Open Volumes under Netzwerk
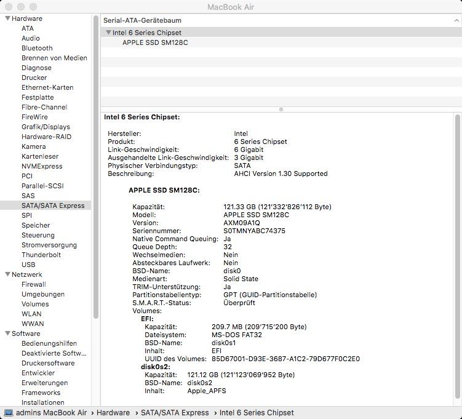 35,304
